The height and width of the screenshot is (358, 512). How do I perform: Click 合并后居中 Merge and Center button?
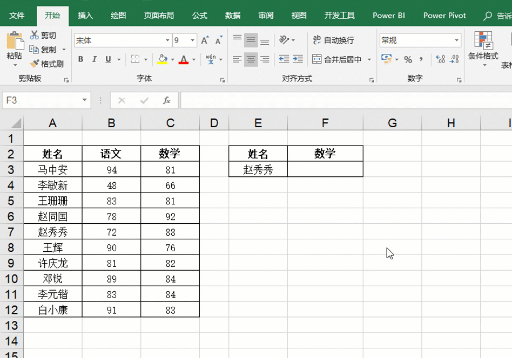337,59
